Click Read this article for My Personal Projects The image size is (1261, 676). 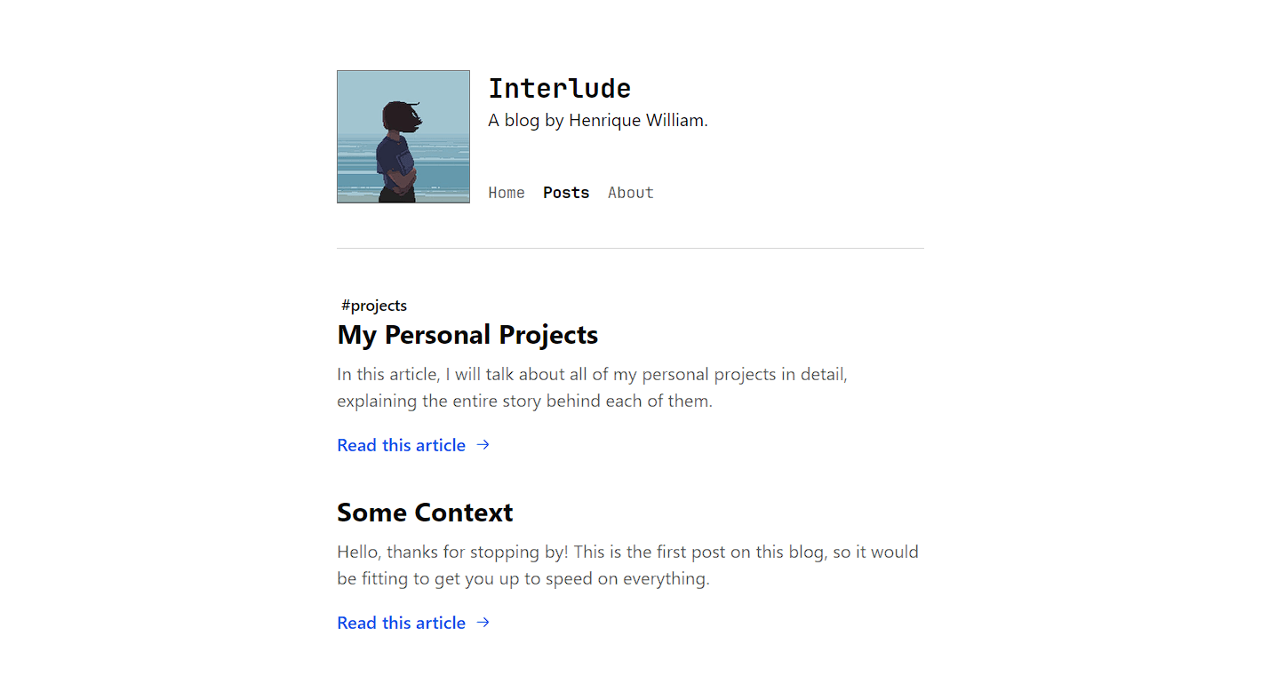tap(402, 445)
